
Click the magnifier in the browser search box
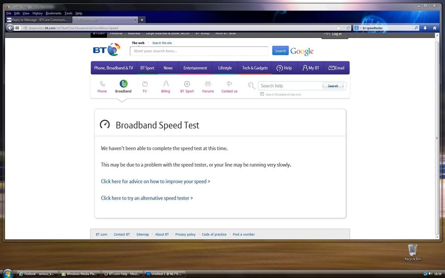tap(416, 28)
